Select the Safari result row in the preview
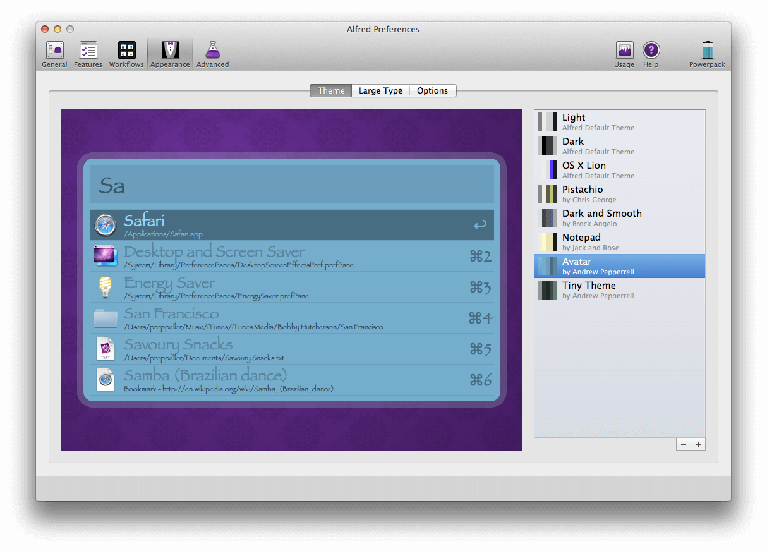 coord(292,225)
